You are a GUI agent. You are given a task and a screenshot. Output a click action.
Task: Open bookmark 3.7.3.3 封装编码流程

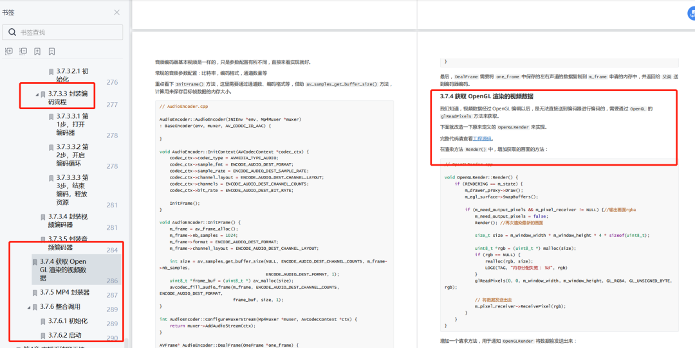pos(68,98)
